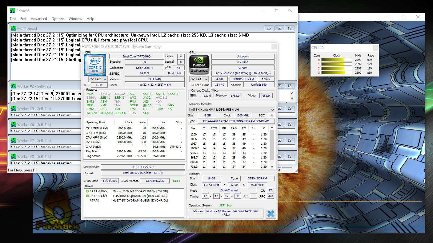Click the Core 3 clock usage bar
The height and width of the screenshot is (243, 433).
point(337,73)
